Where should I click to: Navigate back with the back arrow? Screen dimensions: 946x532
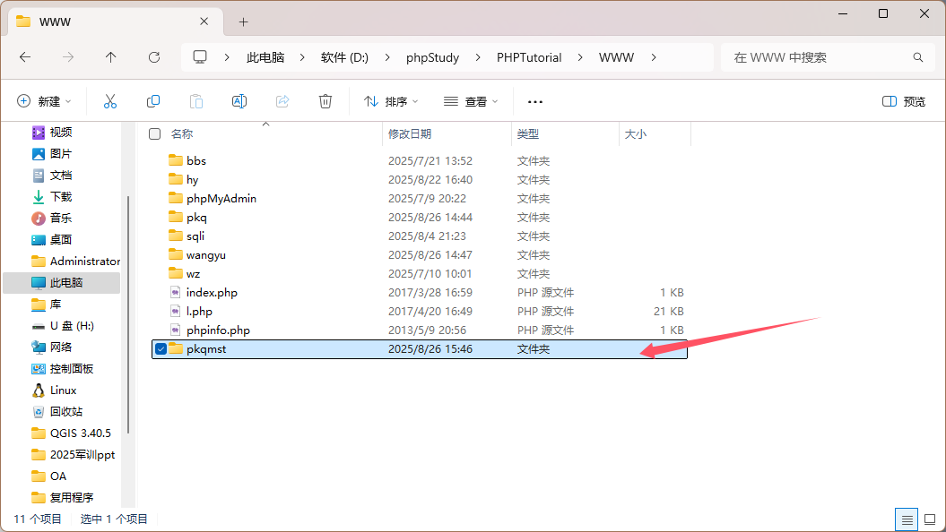click(x=25, y=57)
